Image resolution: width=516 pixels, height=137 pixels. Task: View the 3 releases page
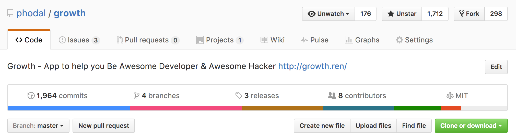257,96
